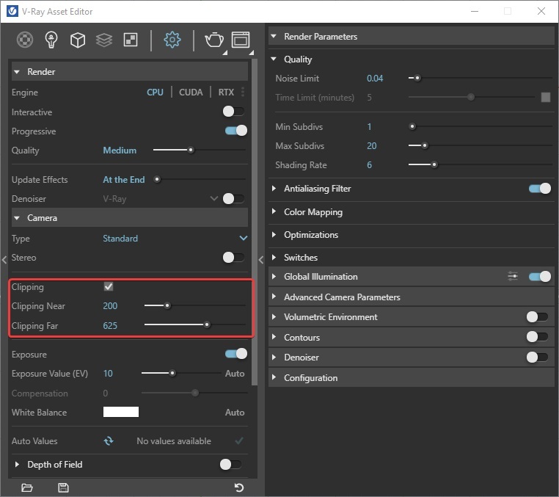
Task: Edit the Noise Limit value 0.04
Action: point(375,78)
